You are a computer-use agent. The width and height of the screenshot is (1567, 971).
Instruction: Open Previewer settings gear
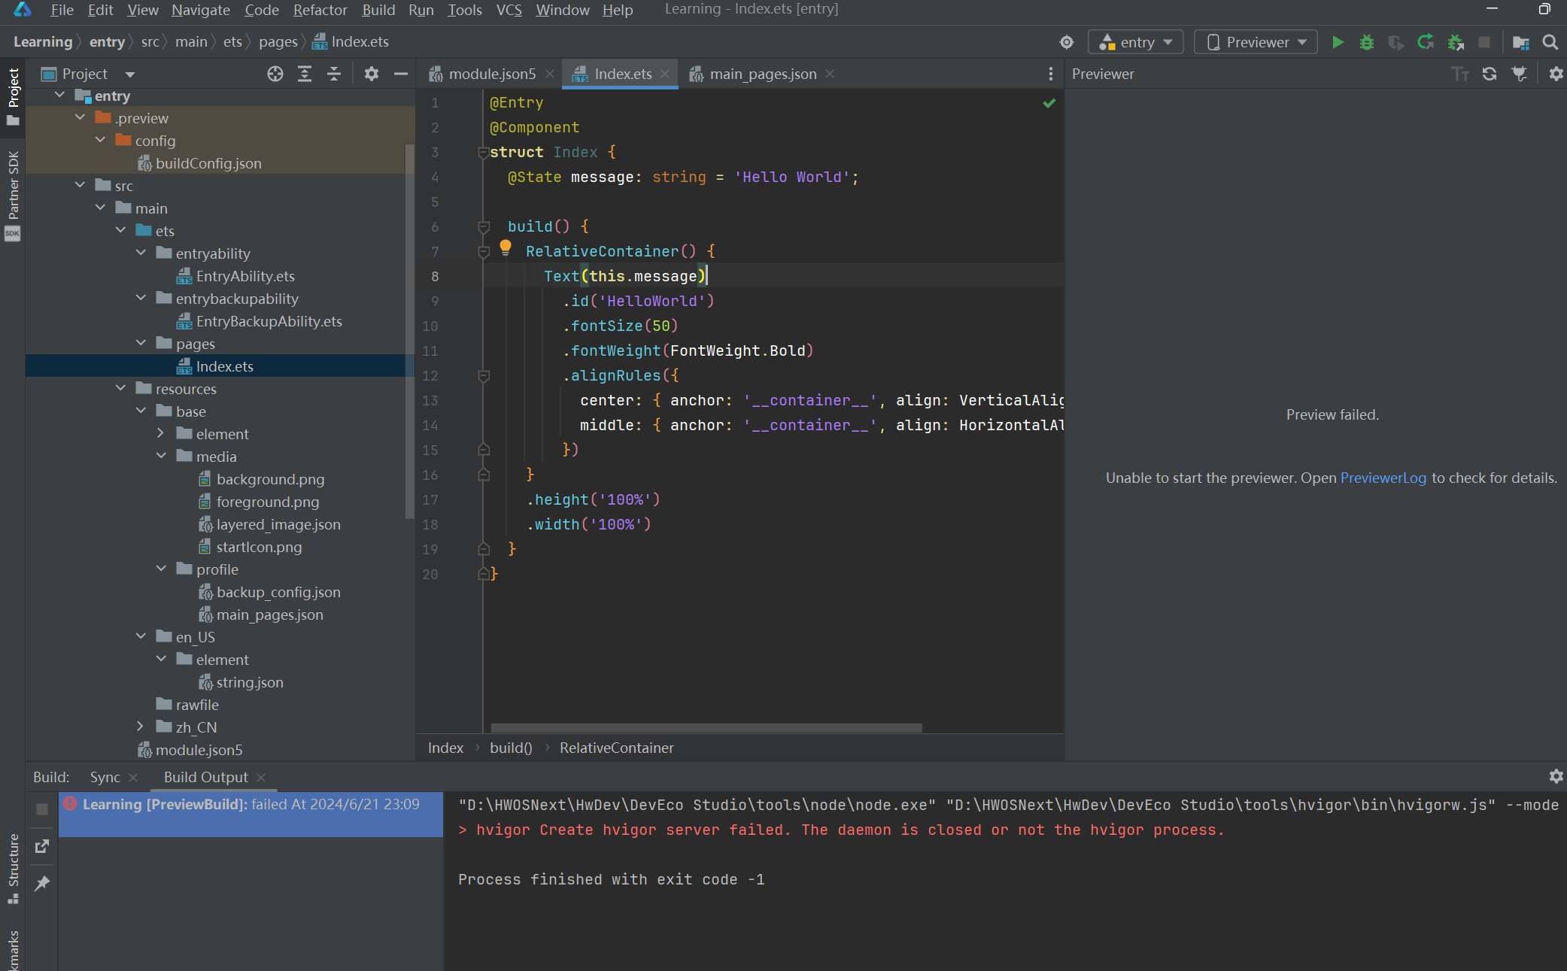pos(1556,74)
